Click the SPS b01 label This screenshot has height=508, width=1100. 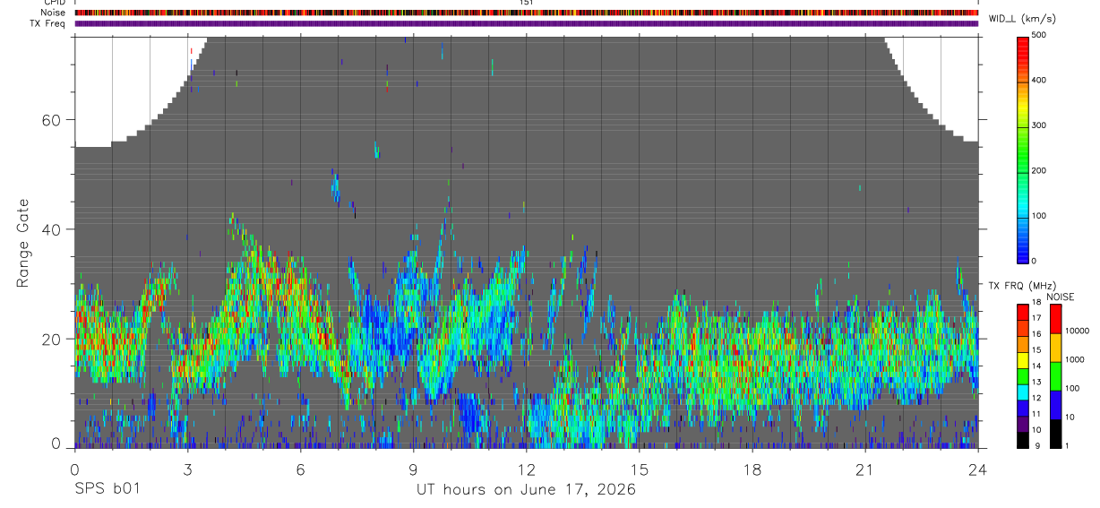point(107,489)
